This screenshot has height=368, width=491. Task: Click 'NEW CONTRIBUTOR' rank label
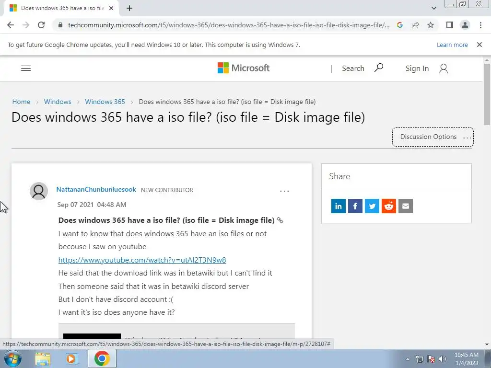(x=167, y=190)
